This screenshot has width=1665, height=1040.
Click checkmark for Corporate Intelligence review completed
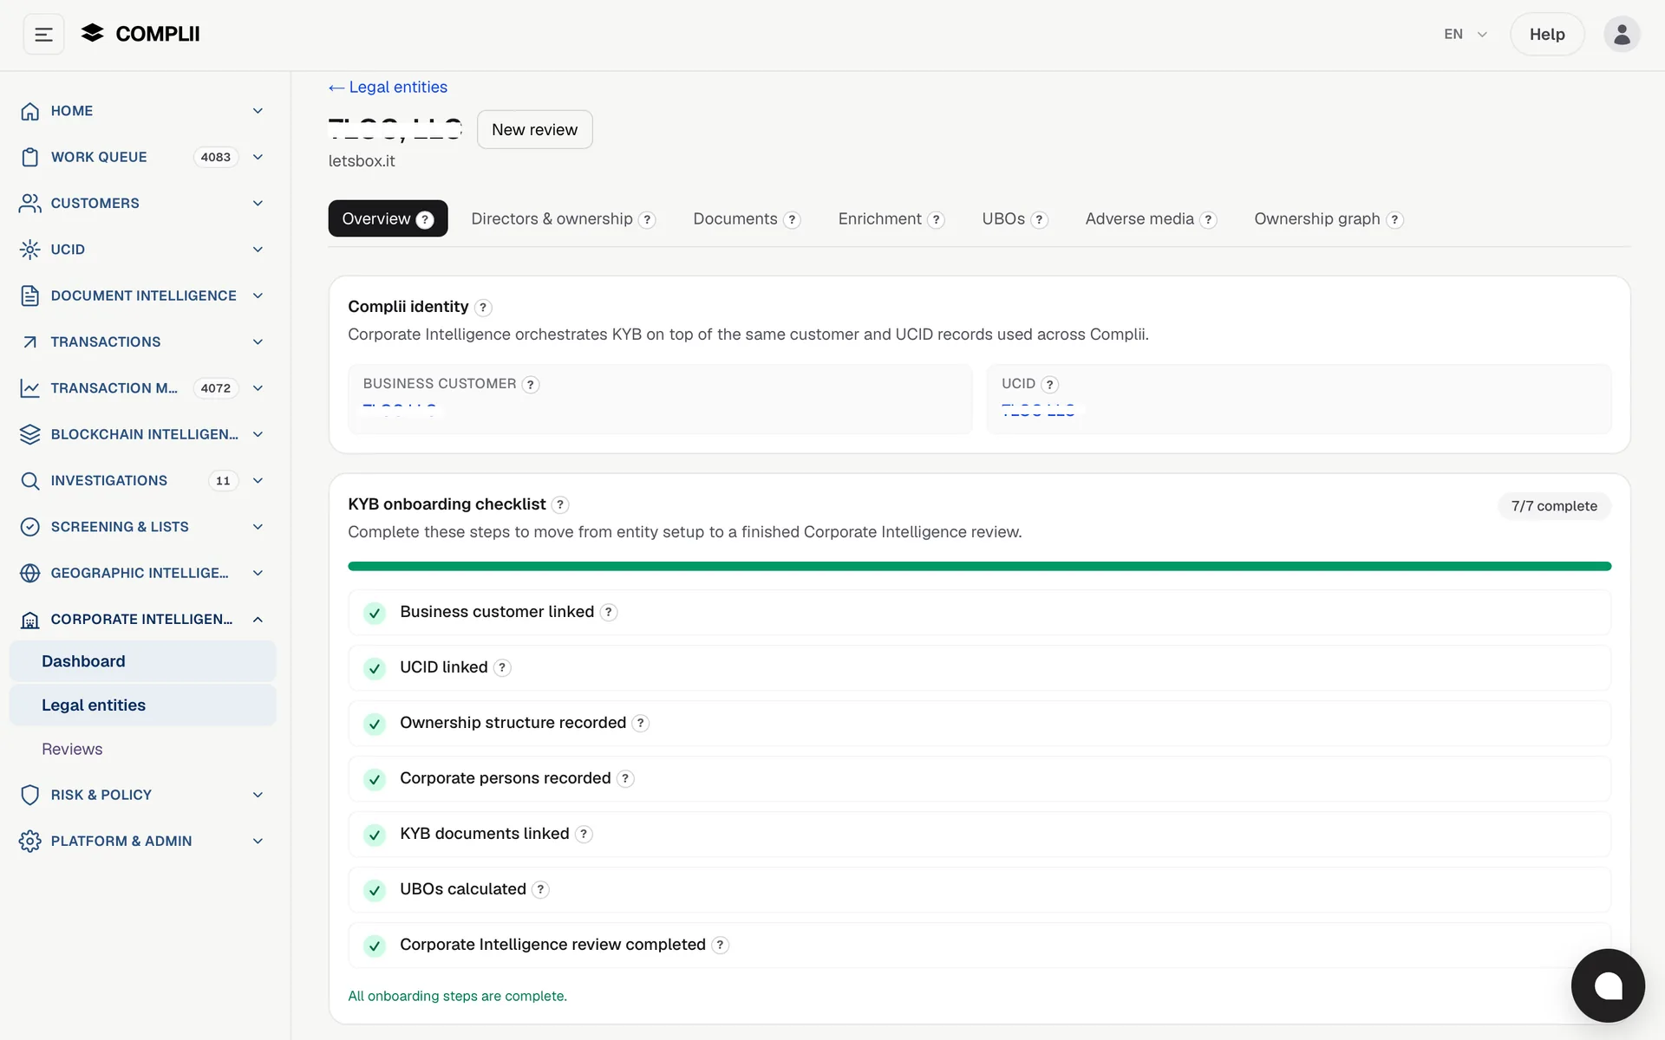375,946
